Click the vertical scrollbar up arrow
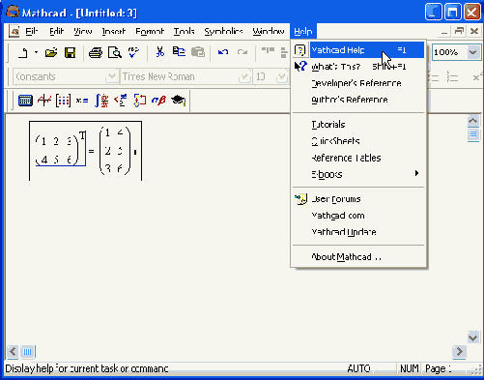The image size is (484, 380). tap(472, 121)
